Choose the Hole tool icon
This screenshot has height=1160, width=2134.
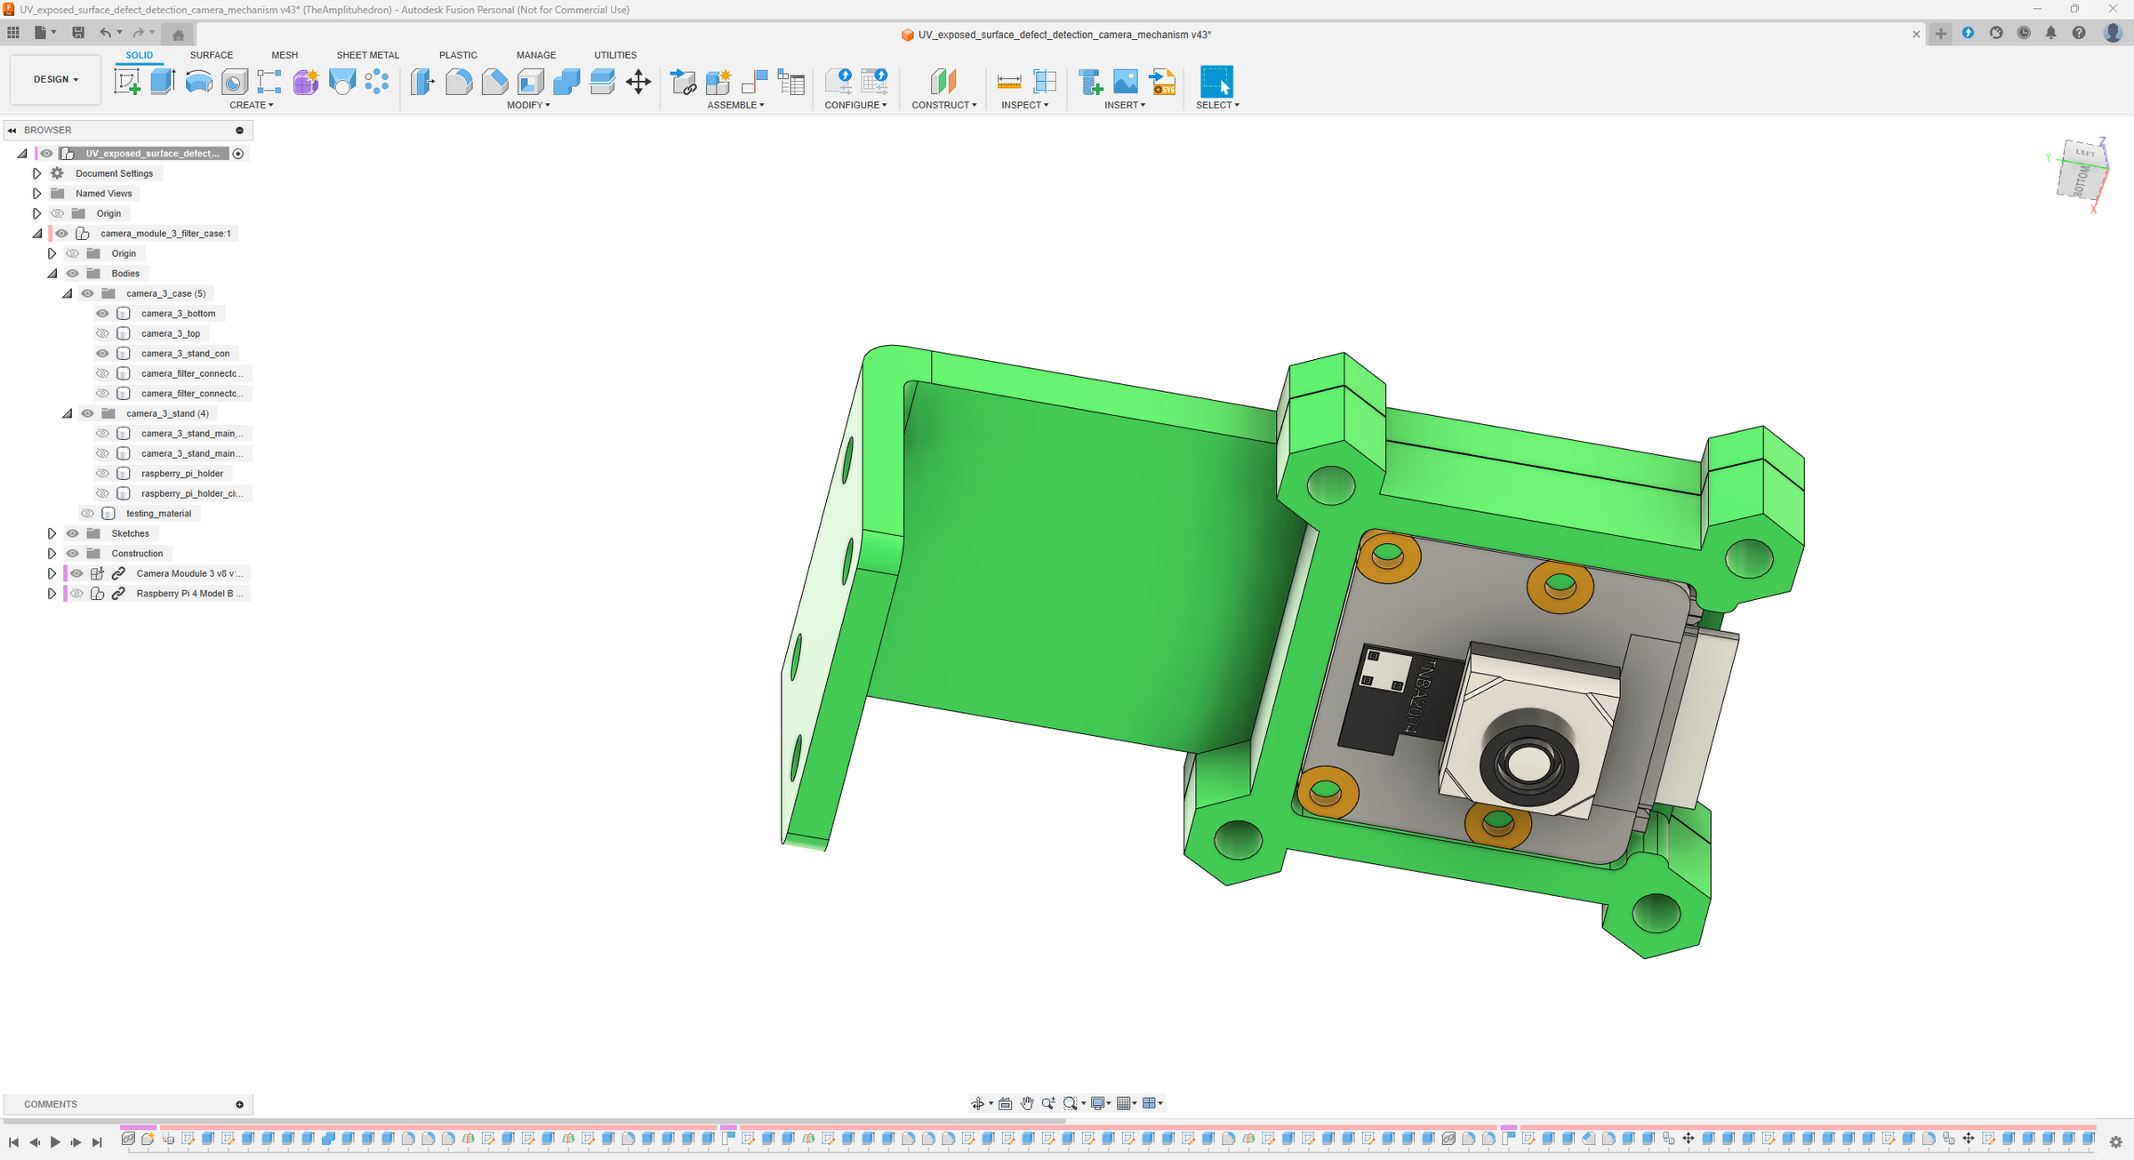(234, 82)
